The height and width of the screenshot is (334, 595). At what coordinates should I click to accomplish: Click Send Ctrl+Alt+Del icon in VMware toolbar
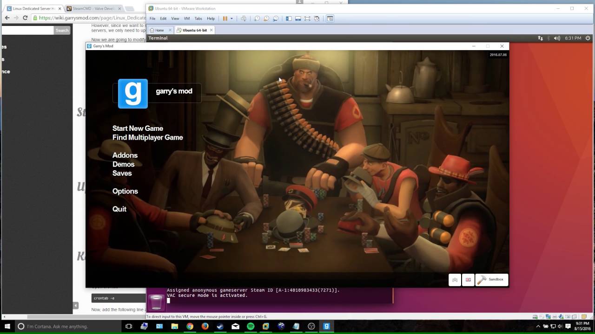(243, 19)
